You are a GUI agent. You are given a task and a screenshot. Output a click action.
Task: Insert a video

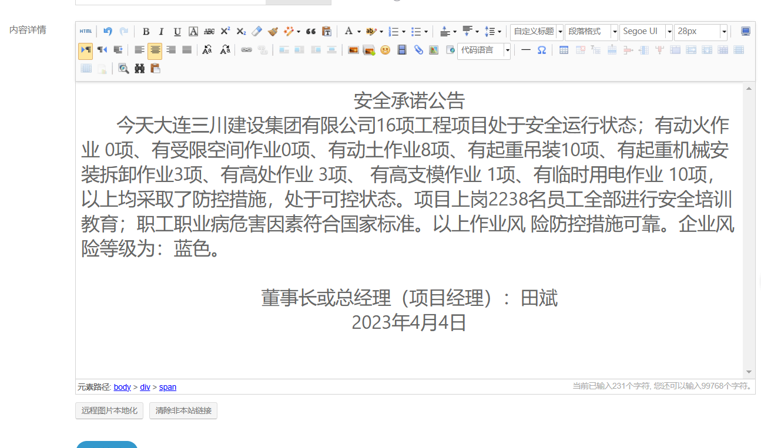coord(402,50)
